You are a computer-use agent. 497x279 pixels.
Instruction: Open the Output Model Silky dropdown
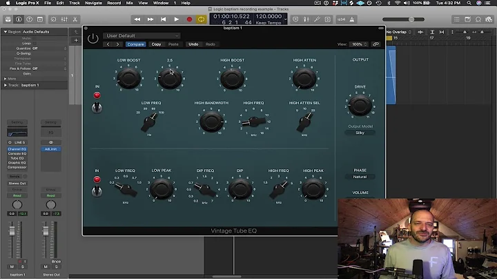(360, 133)
